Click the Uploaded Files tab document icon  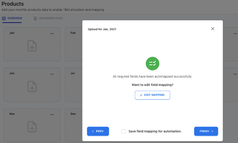point(35,19)
